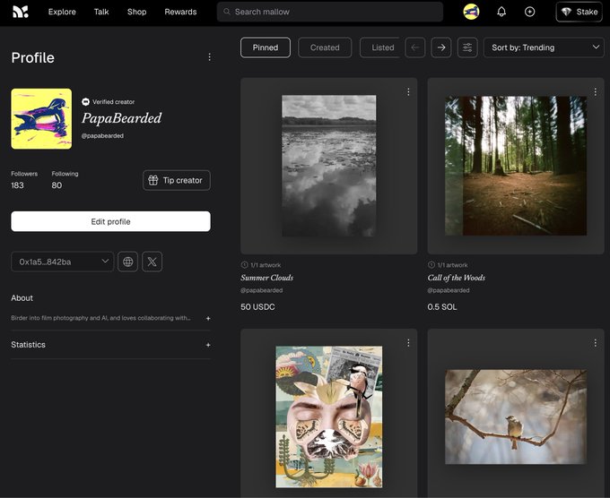610x498 pixels.
Task: Open the user avatar in the top bar
Action: [x=471, y=12]
